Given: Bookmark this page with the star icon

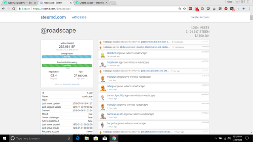Looking at the screenshot, I should 185,9.
